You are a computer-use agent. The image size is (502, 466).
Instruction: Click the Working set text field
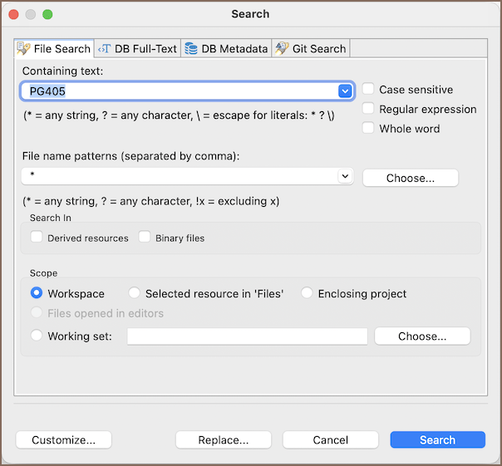click(247, 336)
